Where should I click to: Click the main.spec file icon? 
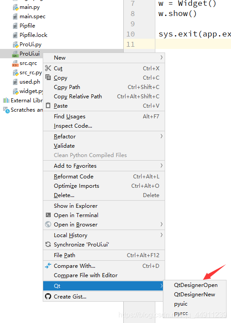15,16
